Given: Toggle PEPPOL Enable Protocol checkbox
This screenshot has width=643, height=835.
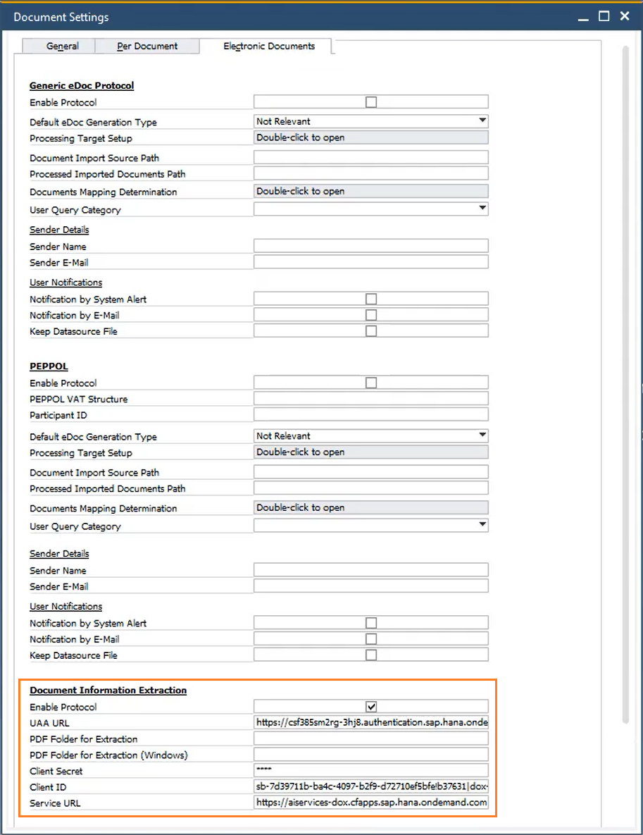Looking at the screenshot, I should tap(371, 383).
